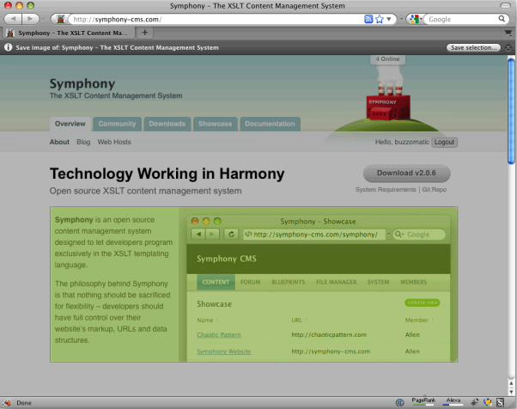Open System Requirements link
This screenshot has width=517, height=409.
[x=386, y=190]
